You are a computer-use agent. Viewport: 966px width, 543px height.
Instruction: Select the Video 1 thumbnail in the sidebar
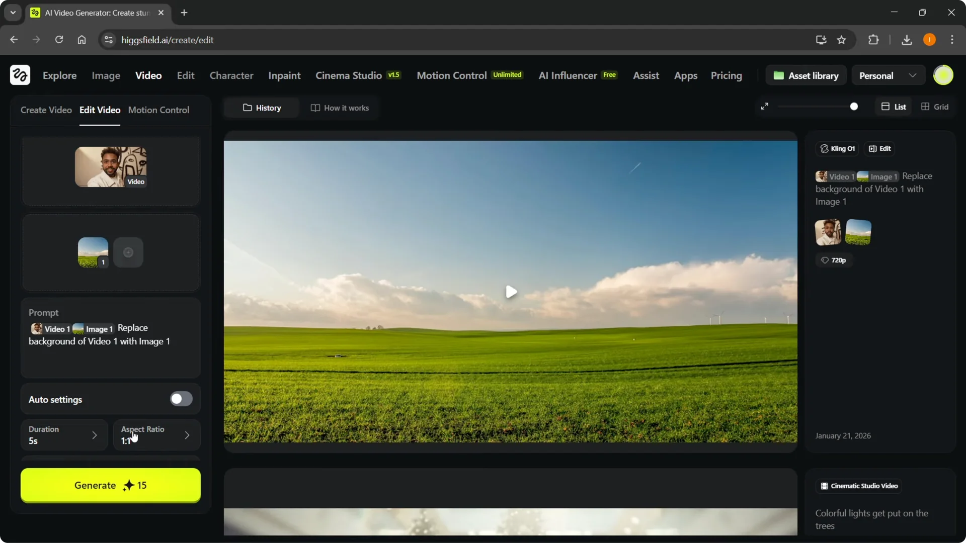point(111,167)
